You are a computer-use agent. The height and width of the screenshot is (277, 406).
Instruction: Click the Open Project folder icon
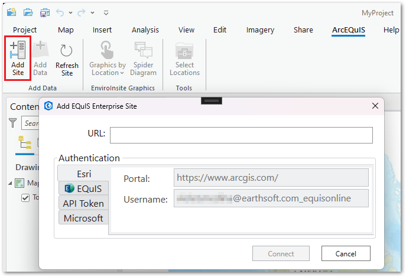pos(28,12)
